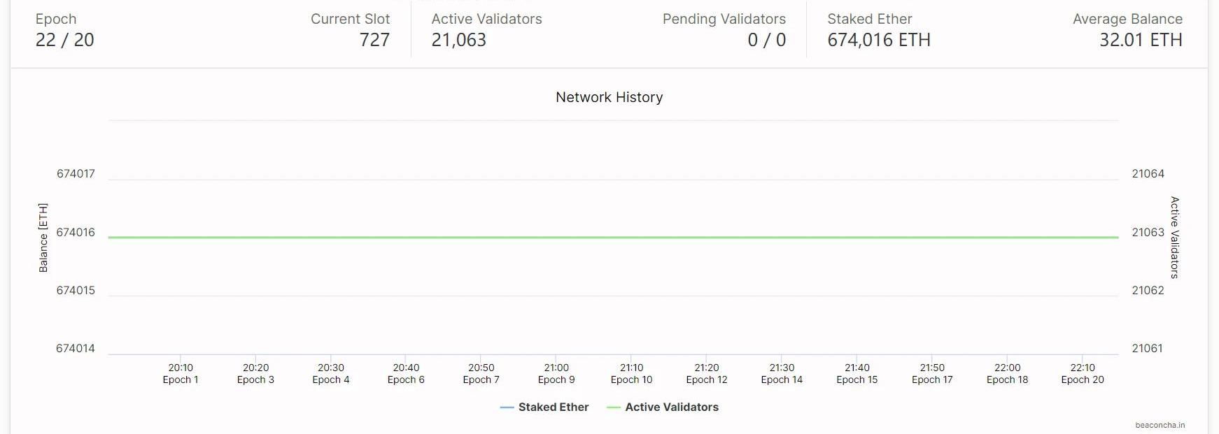Select the Epoch value 22 / 20
This screenshot has height=434, width=1219.
(65, 40)
